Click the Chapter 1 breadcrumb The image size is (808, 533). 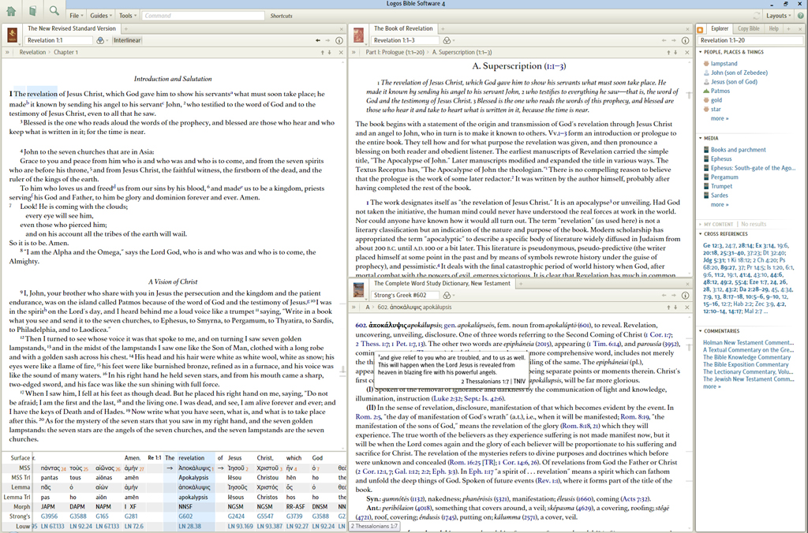66,52
